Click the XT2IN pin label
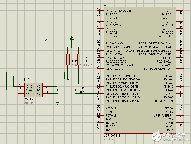Viewport: 191px width, 144px height. click(109, 112)
